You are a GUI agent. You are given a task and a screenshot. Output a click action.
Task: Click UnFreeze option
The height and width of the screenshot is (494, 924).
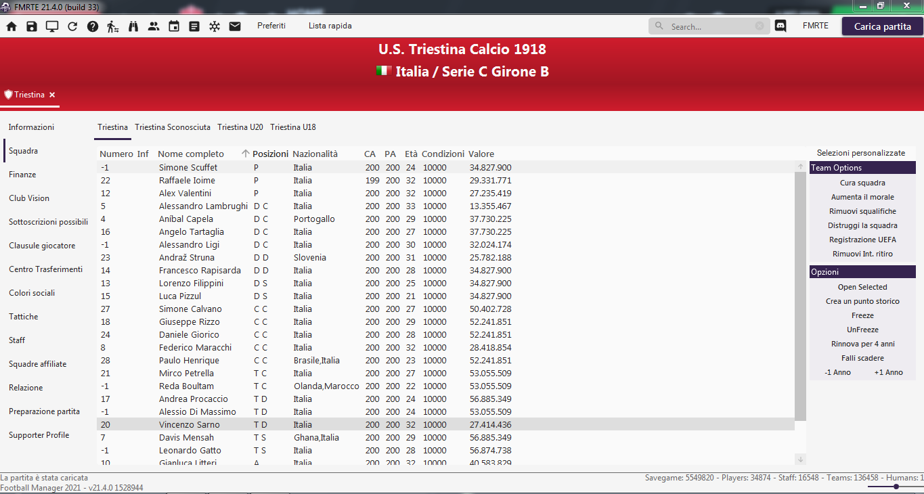(862, 330)
